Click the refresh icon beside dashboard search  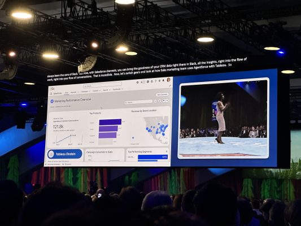(x=155, y=101)
